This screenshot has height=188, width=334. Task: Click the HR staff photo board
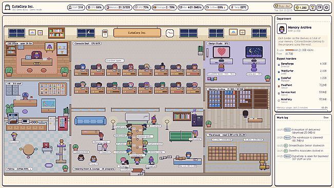53,89
